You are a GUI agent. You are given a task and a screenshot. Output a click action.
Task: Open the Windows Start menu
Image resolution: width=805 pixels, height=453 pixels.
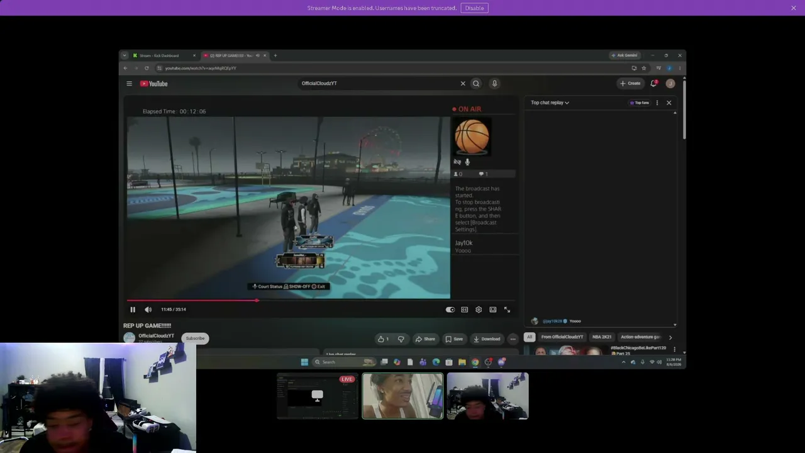pyautogui.click(x=304, y=362)
